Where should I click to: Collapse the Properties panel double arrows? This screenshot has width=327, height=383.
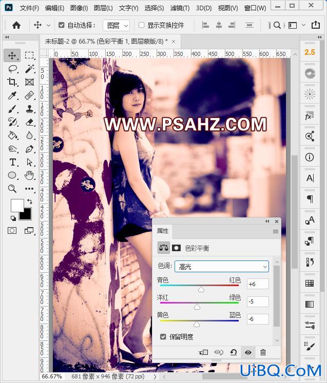267,221
